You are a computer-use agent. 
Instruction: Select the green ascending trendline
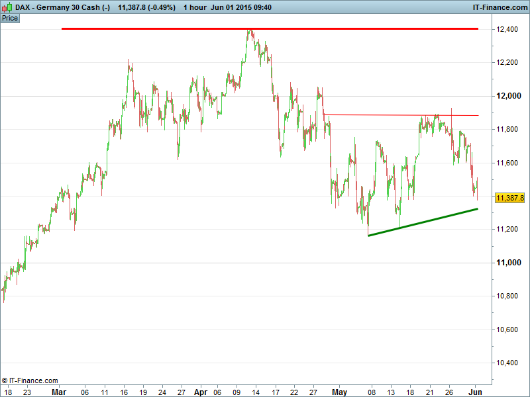click(424, 222)
